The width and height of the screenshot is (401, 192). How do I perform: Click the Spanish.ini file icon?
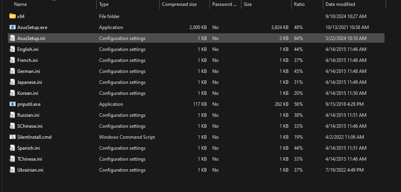coord(12,148)
